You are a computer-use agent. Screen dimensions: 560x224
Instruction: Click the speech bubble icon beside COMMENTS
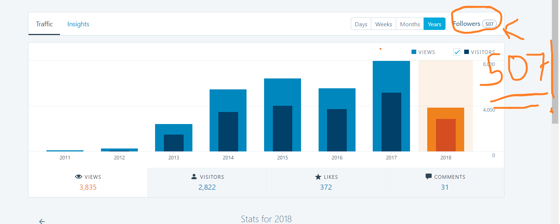coord(428,177)
